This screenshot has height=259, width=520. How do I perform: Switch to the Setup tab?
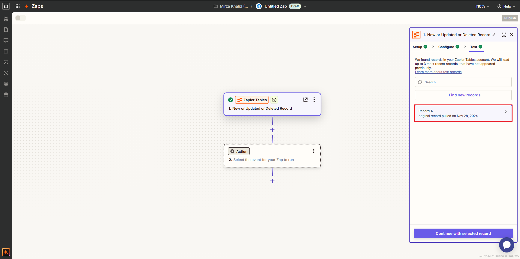417,47
